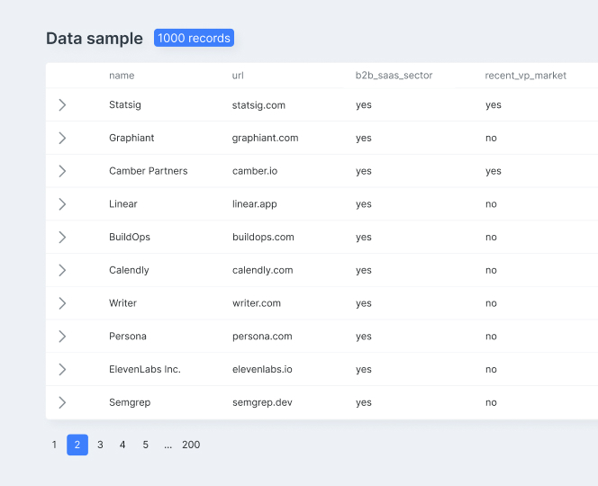Select the Camber Partners name cell
Viewport: 598px width, 486px height.
coord(149,171)
